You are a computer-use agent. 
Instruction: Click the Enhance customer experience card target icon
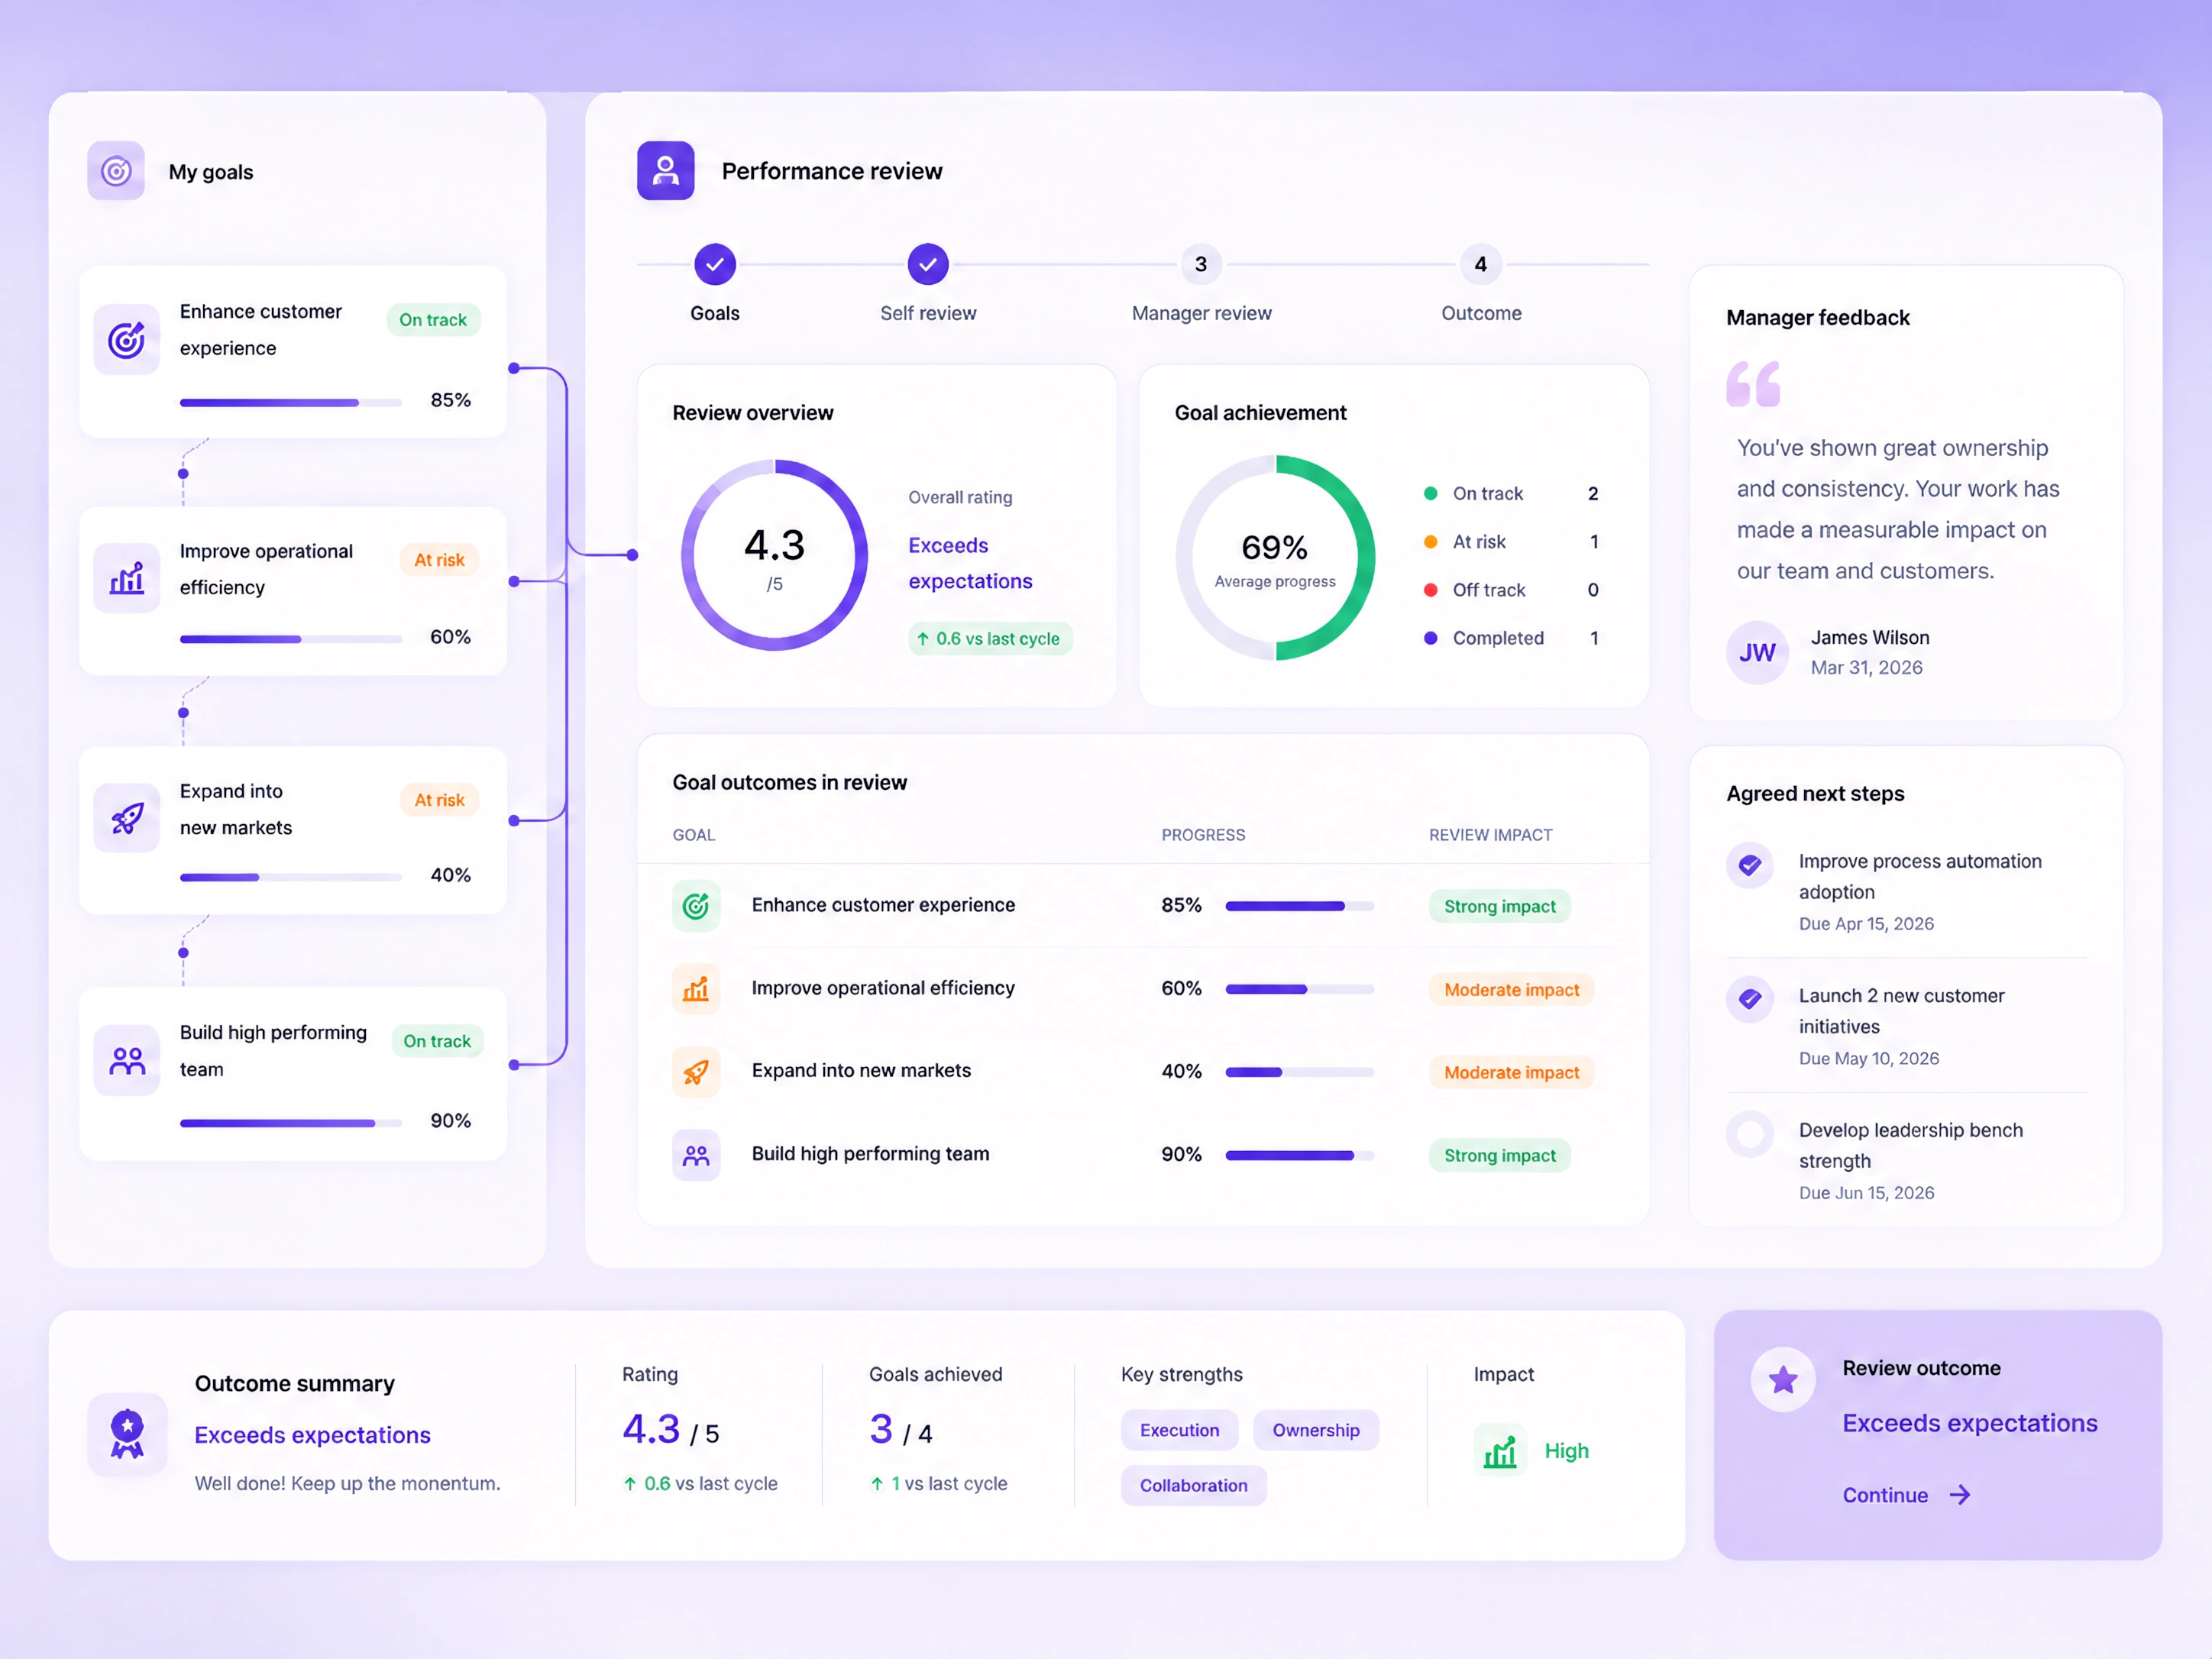pyautogui.click(x=127, y=340)
